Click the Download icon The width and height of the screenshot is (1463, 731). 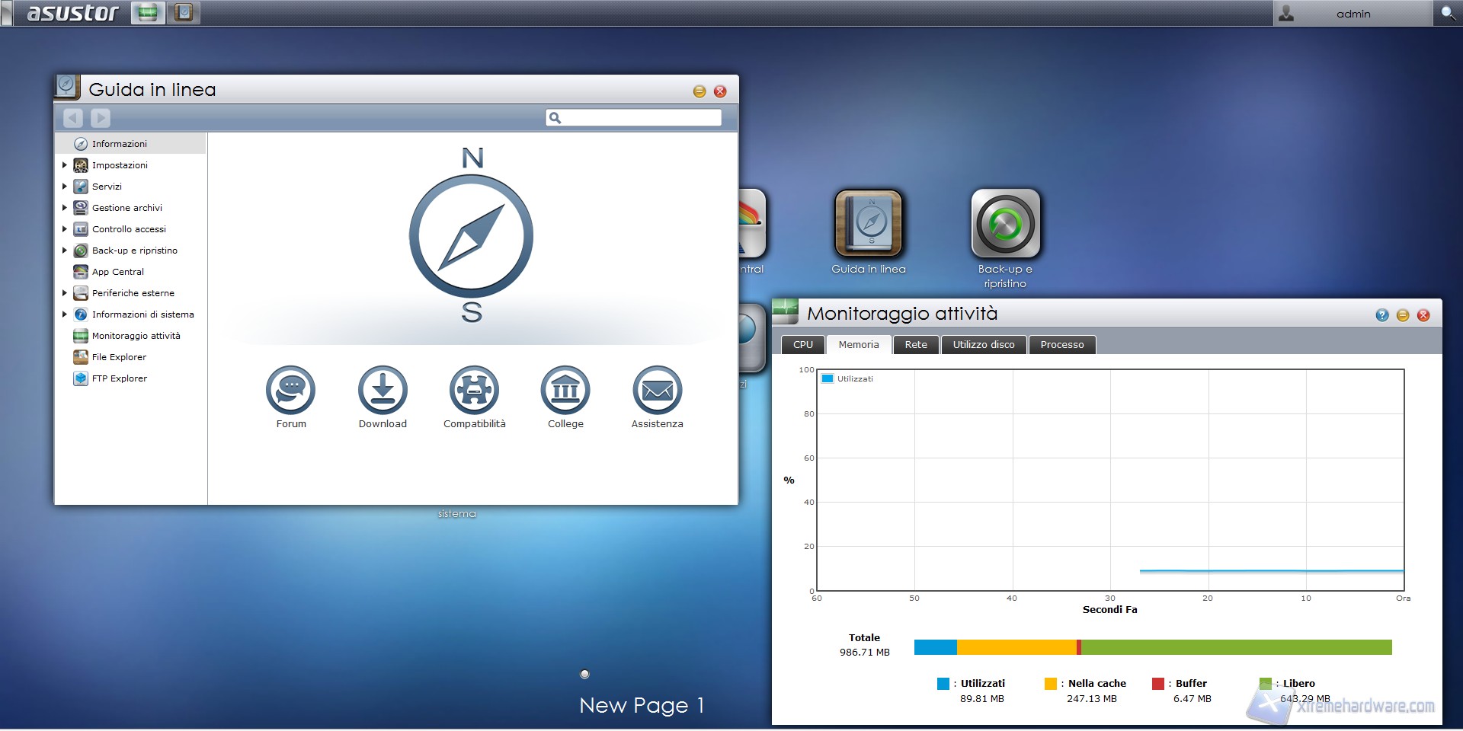(x=383, y=390)
